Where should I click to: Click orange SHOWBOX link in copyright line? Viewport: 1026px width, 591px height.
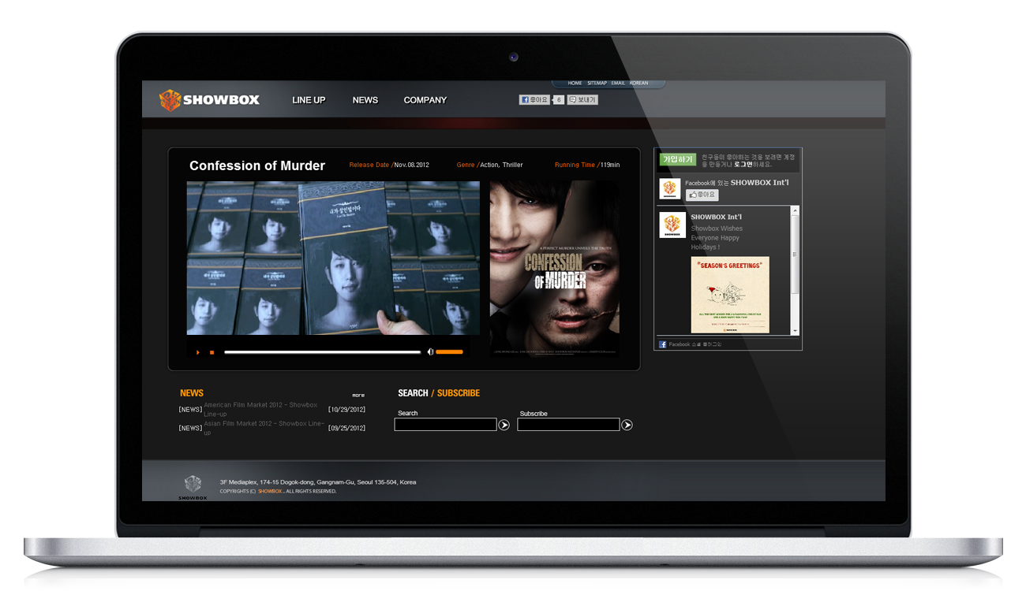point(270,491)
